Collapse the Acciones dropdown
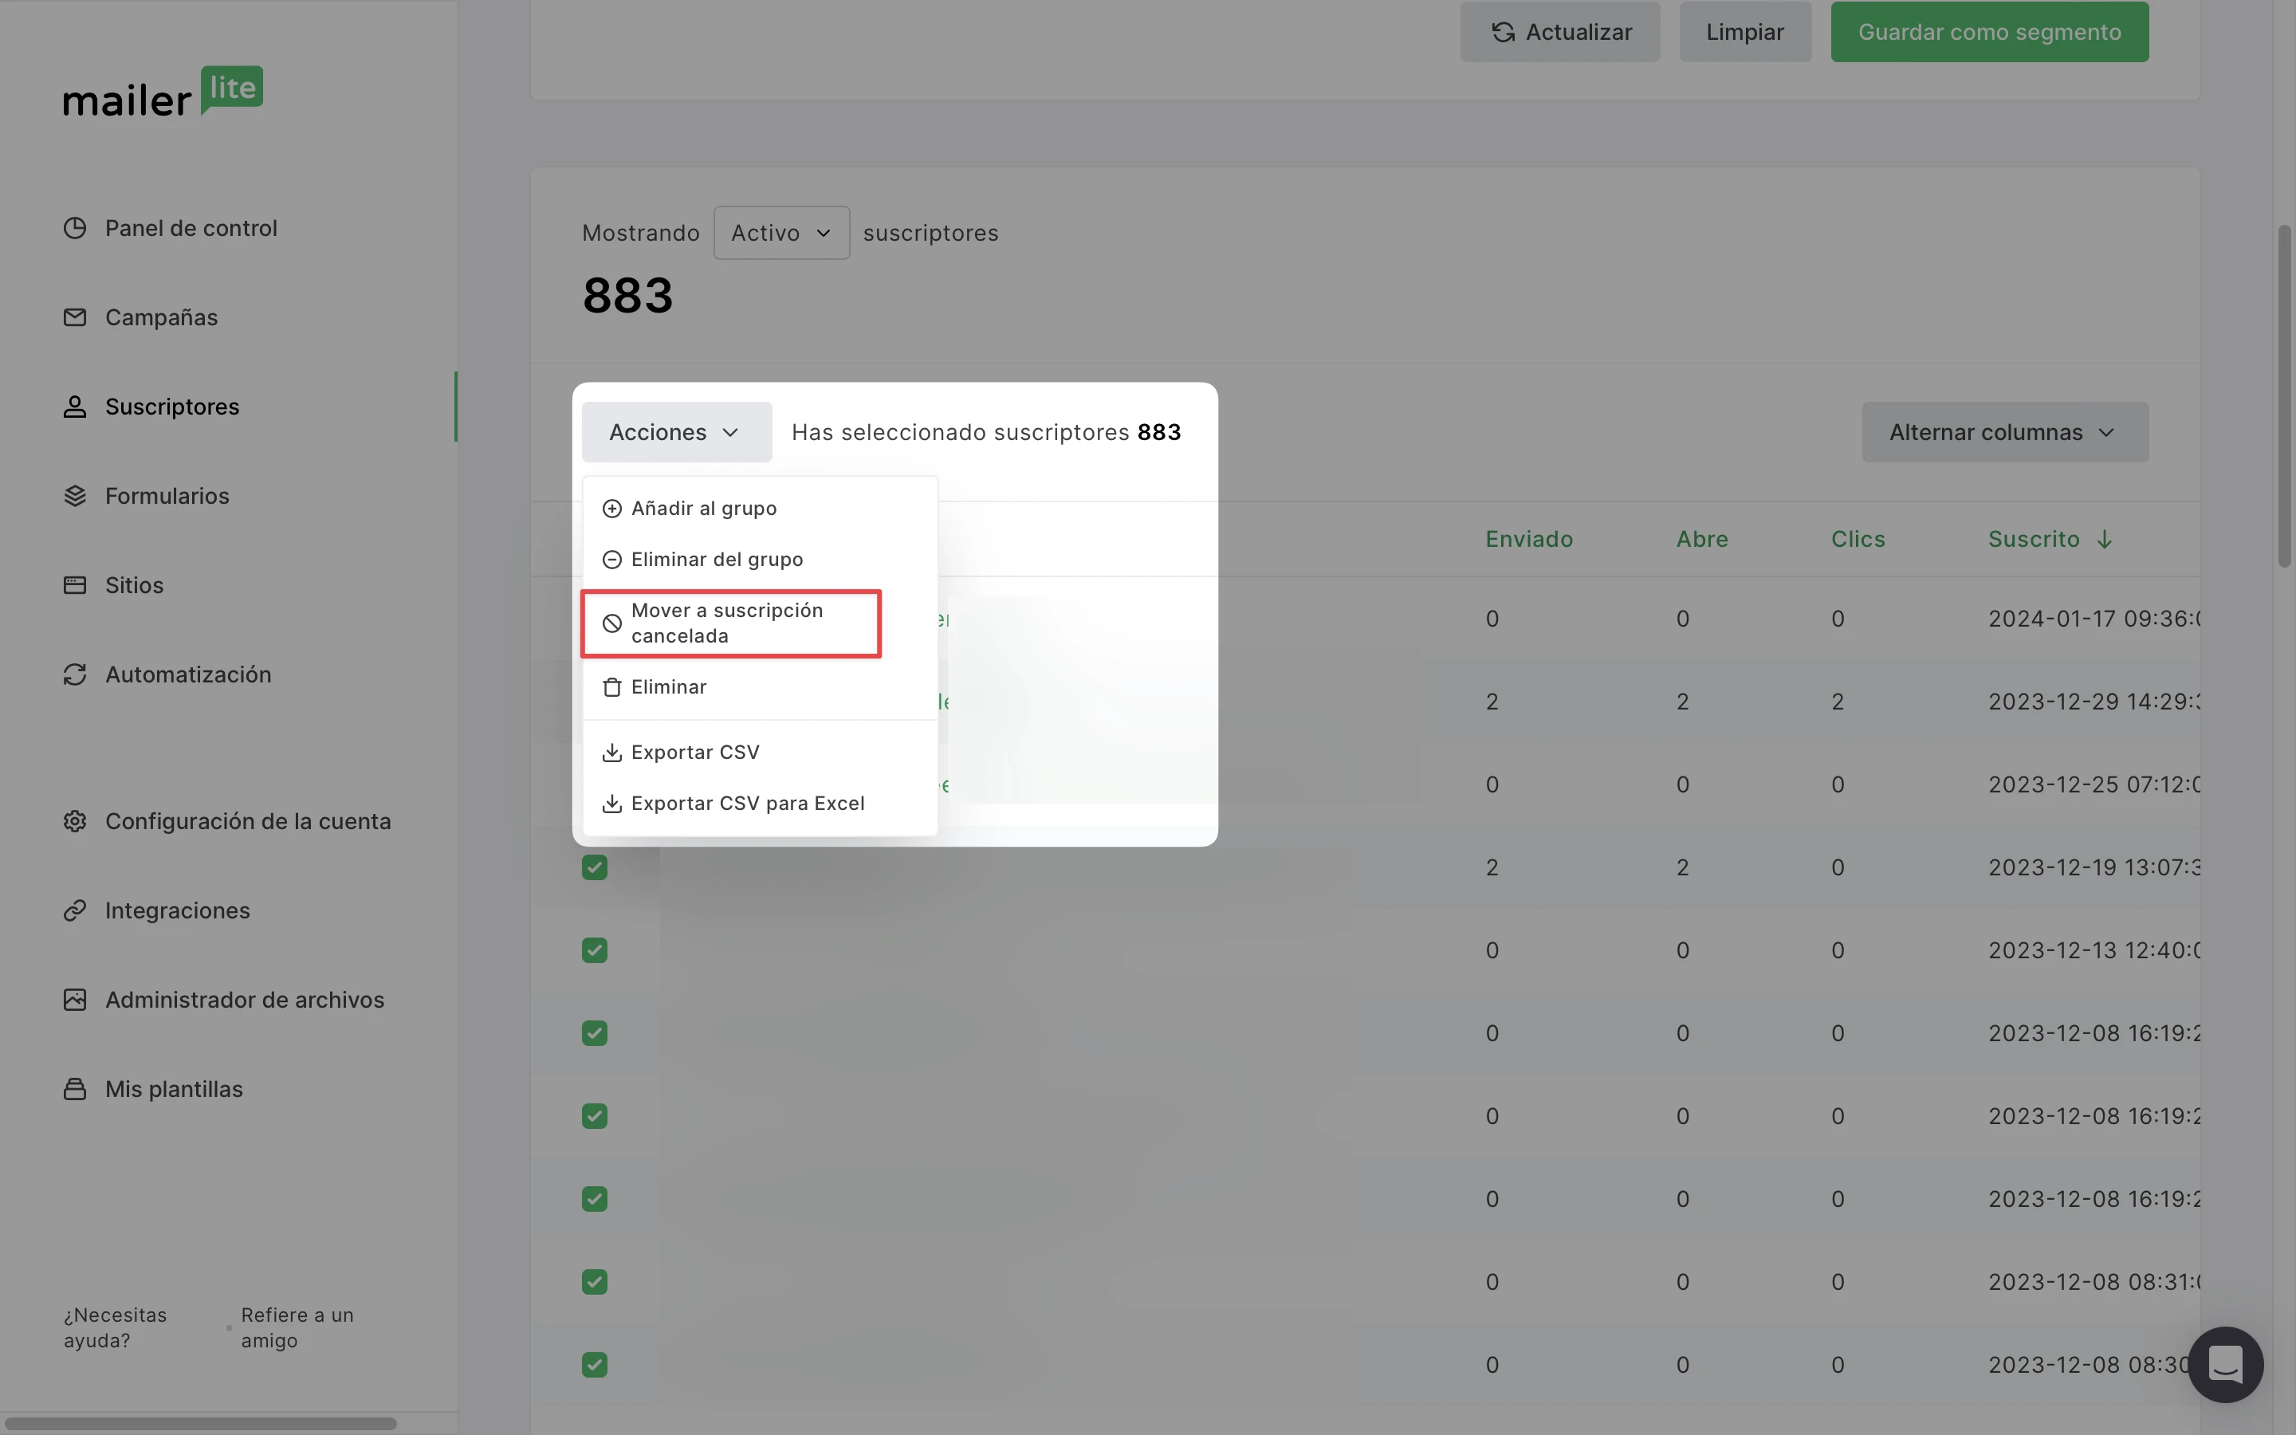 pos(675,432)
